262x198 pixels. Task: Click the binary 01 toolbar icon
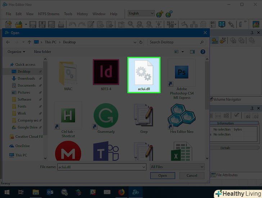pos(213,24)
